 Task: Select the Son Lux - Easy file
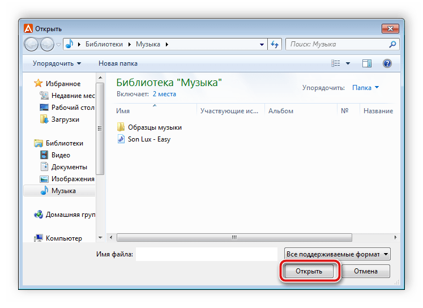tap(149, 139)
